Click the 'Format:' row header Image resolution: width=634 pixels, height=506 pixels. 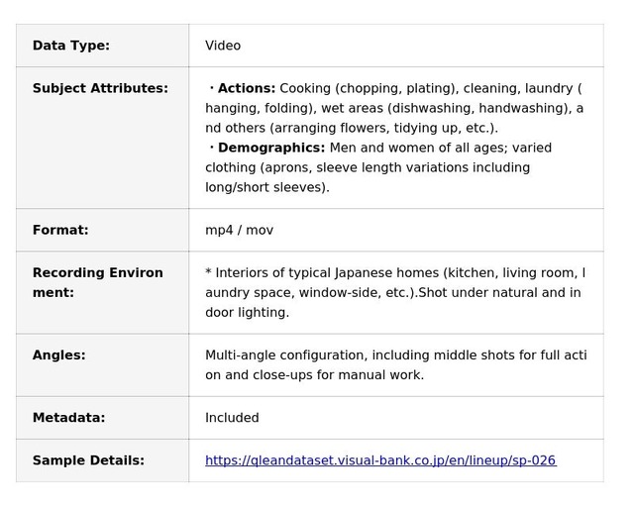pyautogui.click(x=60, y=230)
